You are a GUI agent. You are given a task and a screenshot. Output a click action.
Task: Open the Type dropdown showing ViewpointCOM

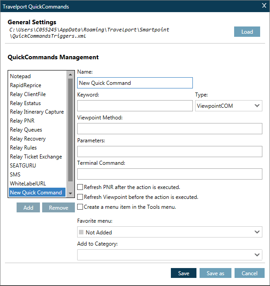(229, 106)
